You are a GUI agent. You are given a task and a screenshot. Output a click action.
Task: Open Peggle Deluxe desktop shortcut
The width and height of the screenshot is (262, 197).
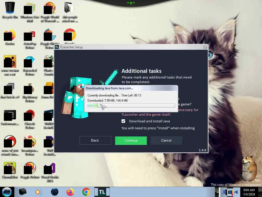coord(30,170)
